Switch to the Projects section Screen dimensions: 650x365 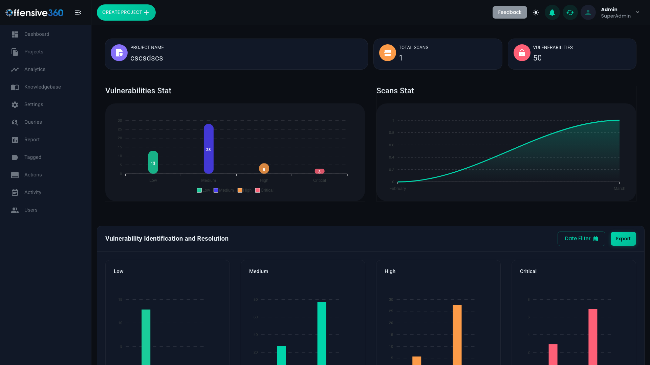34,52
